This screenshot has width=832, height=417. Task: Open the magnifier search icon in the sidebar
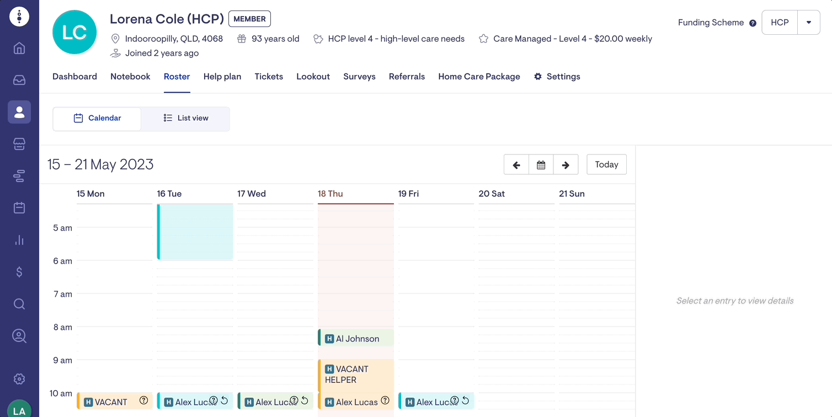19,304
